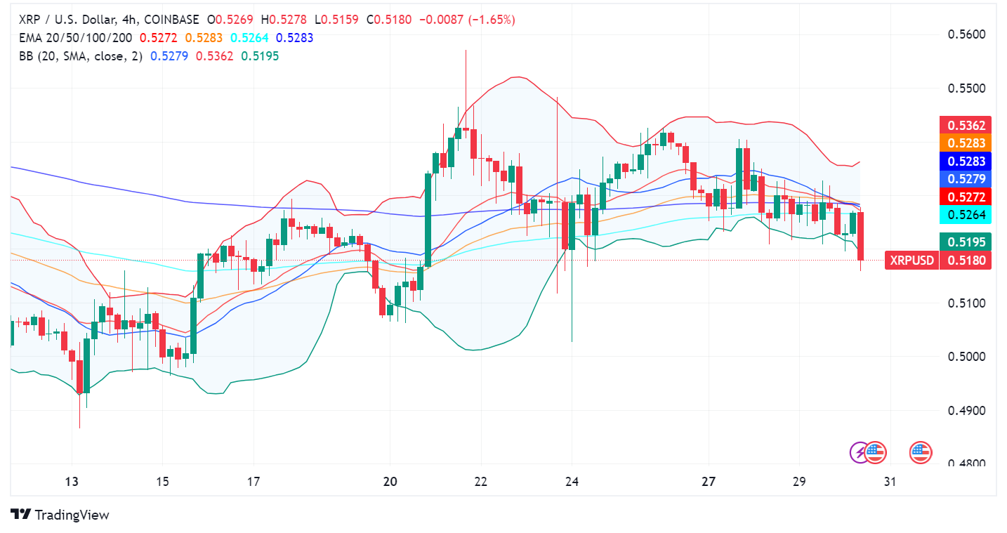Click date 13 on the time axis
Screen dimensions: 1007x533
tap(71, 482)
